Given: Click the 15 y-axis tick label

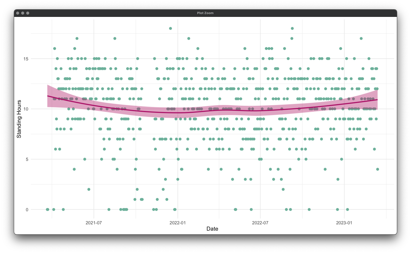Looking at the screenshot, I should click(x=26, y=59).
